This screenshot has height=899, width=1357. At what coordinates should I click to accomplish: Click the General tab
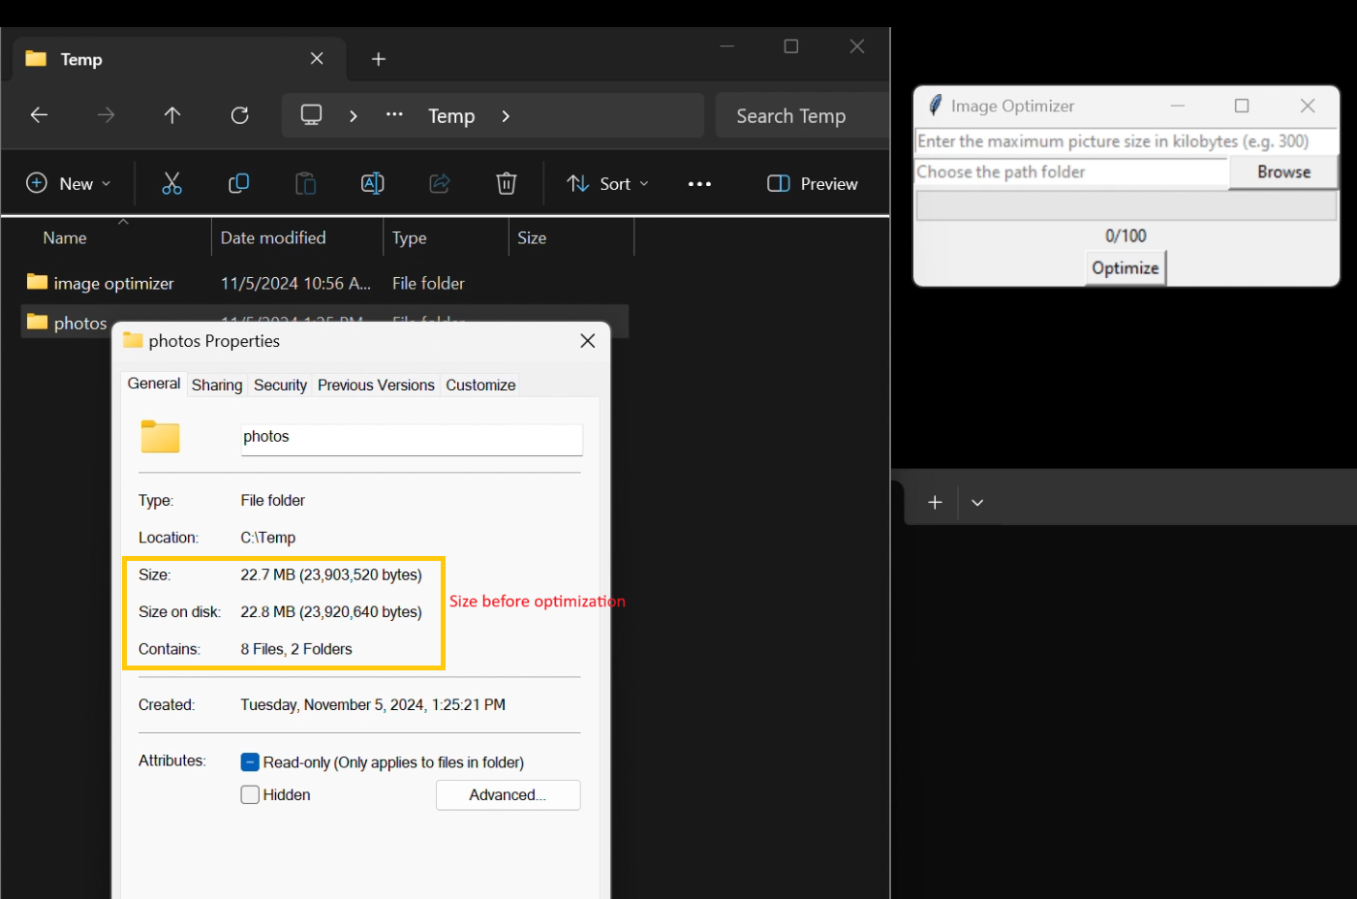154,384
